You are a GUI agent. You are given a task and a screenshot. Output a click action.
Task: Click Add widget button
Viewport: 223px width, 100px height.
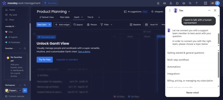point(62,24)
